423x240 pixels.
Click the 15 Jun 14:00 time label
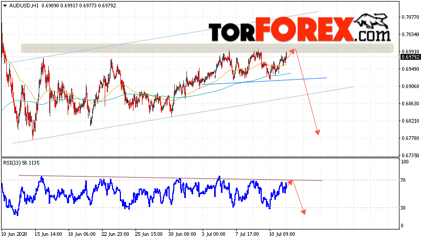pos(48,234)
